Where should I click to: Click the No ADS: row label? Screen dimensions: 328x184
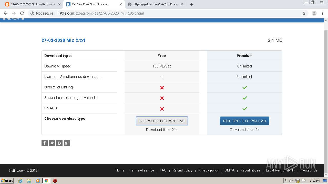51,108
